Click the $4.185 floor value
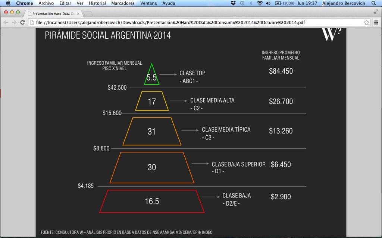Screen dimensions: 382x238 click(85, 186)
